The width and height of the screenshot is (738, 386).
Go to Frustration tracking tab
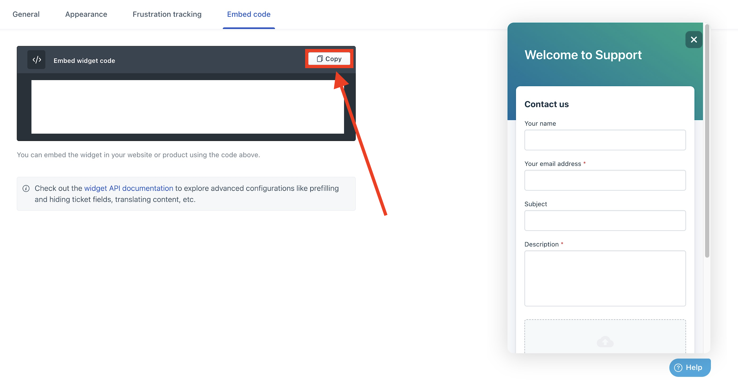point(167,14)
